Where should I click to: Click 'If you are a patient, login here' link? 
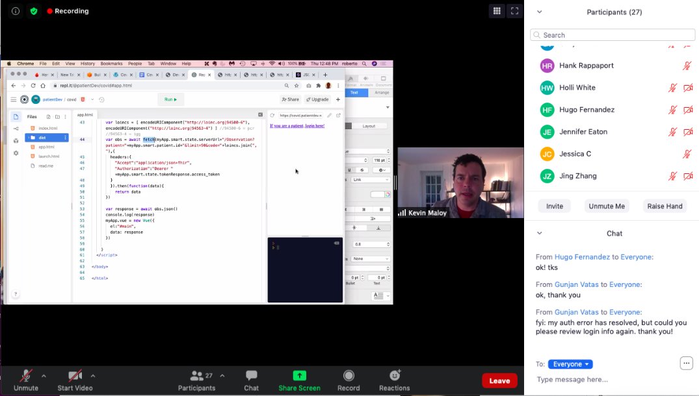297,126
